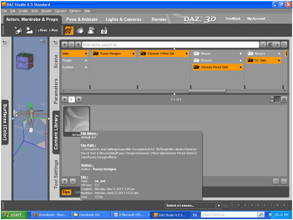This screenshot has height=220, width=293.
Task: Click the magnifier search button
Action: pyautogui.click(x=284, y=45)
